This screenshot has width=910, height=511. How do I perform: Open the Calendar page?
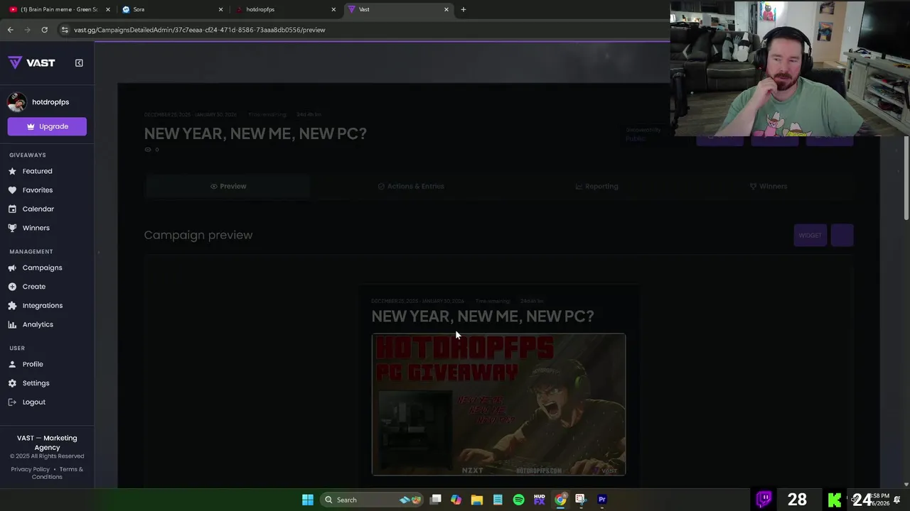pos(38,209)
